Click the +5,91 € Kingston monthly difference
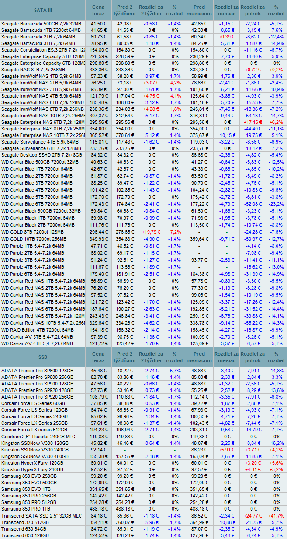The height and width of the screenshot is (539, 287). coord(226,449)
